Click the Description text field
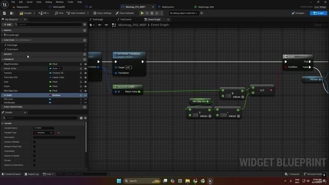 (x=54, y=137)
